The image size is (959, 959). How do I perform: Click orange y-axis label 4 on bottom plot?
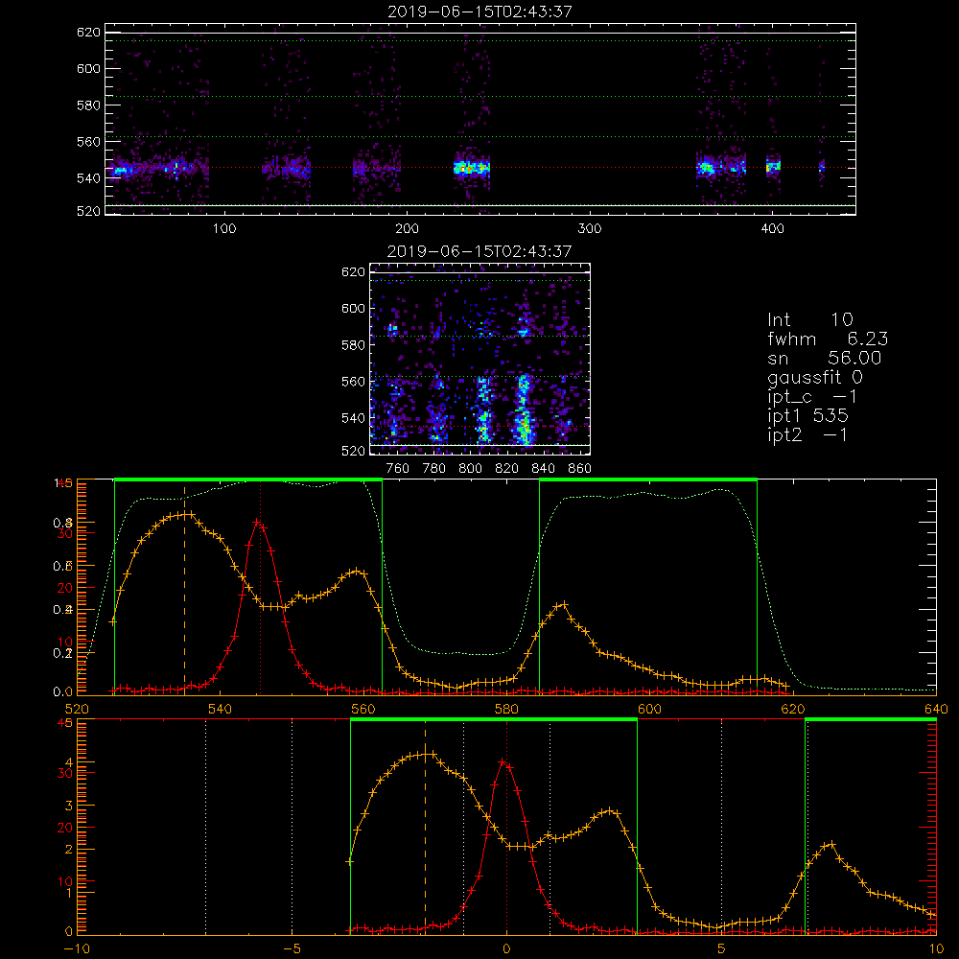pos(69,762)
